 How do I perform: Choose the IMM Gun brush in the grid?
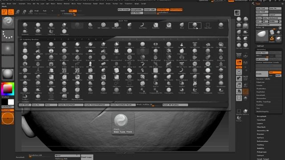[169, 64]
